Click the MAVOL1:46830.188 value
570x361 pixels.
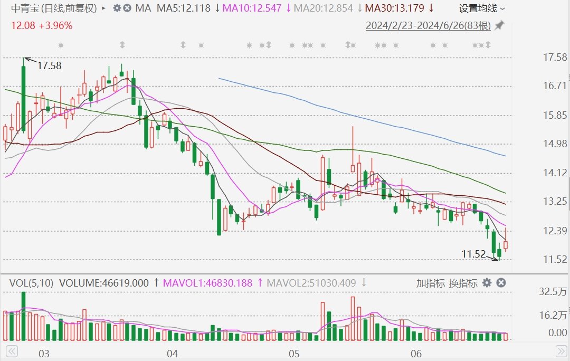207,283
